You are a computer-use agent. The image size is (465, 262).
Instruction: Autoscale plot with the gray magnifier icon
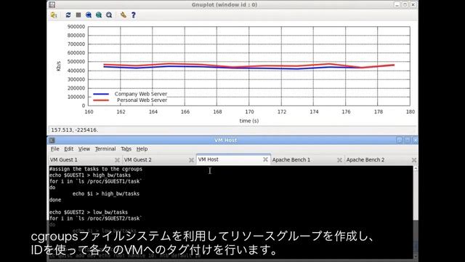click(x=109, y=15)
